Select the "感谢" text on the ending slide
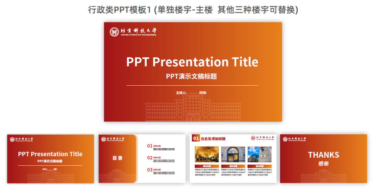376x196 pixels. [323, 164]
